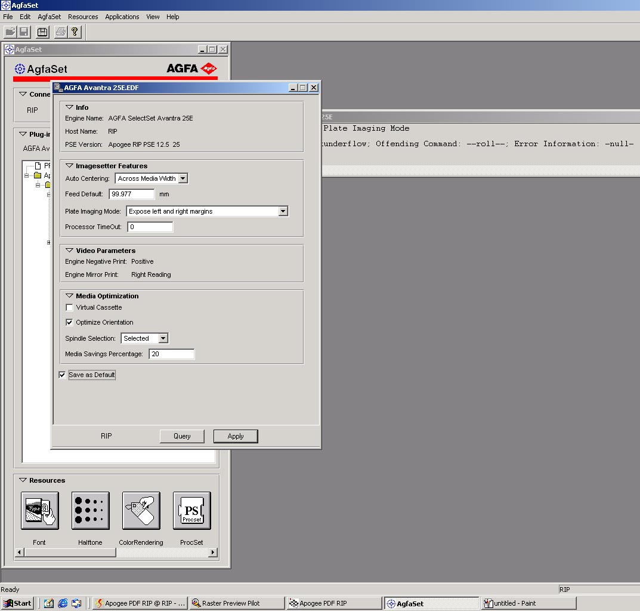Click the Save floppy disk toolbar icon
The width and height of the screenshot is (640, 611).
pyautogui.click(x=24, y=32)
